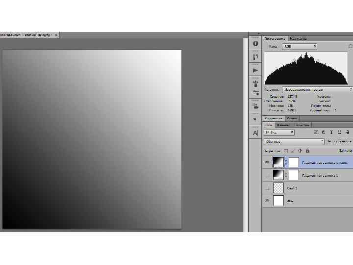Lock image pixels brush icon
This screenshot has height=265, width=353.
click(293, 151)
